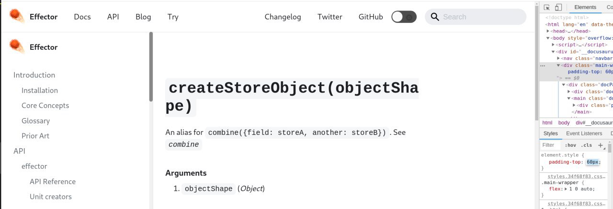Go to the Installation docs page
The image size is (613, 209).
tap(40, 90)
